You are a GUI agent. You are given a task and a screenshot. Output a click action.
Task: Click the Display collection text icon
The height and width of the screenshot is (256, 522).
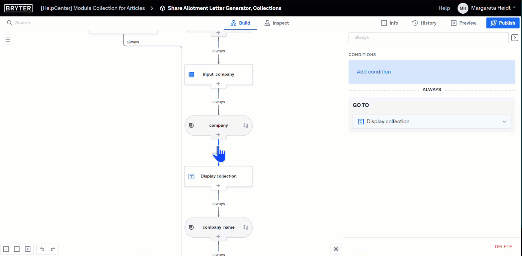192,176
